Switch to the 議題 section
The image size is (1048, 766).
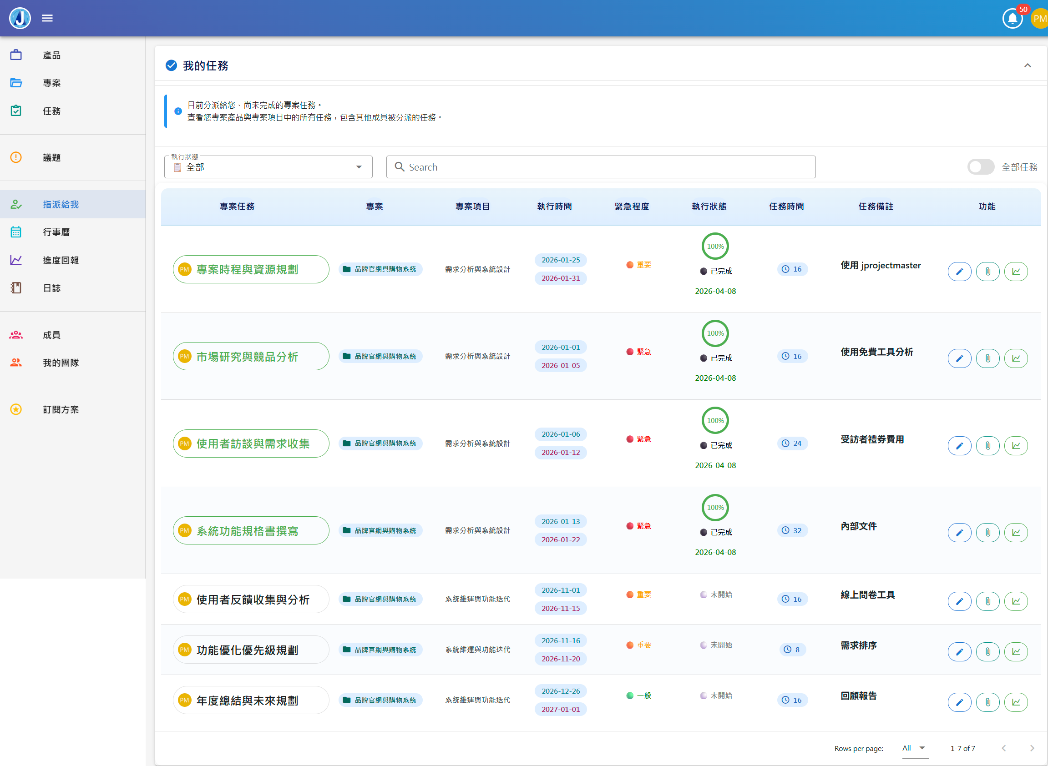[x=51, y=158]
